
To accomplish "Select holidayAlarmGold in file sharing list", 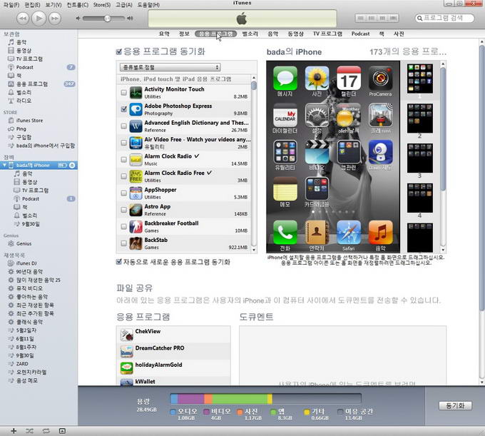I will click(x=173, y=367).
